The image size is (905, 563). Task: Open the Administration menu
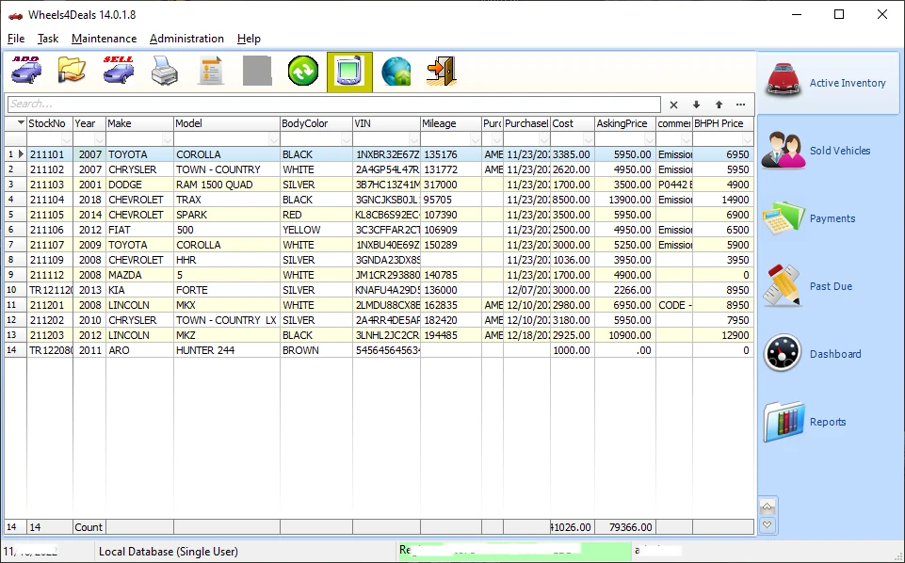pos(186,39)
